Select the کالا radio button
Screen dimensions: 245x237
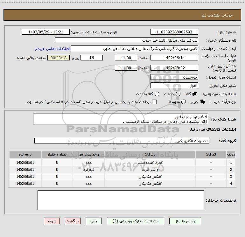195,94
